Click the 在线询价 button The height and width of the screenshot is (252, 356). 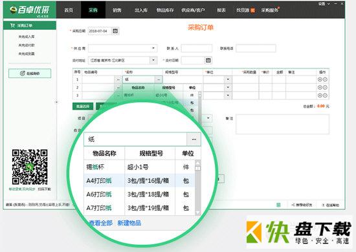tap(30, 73)
